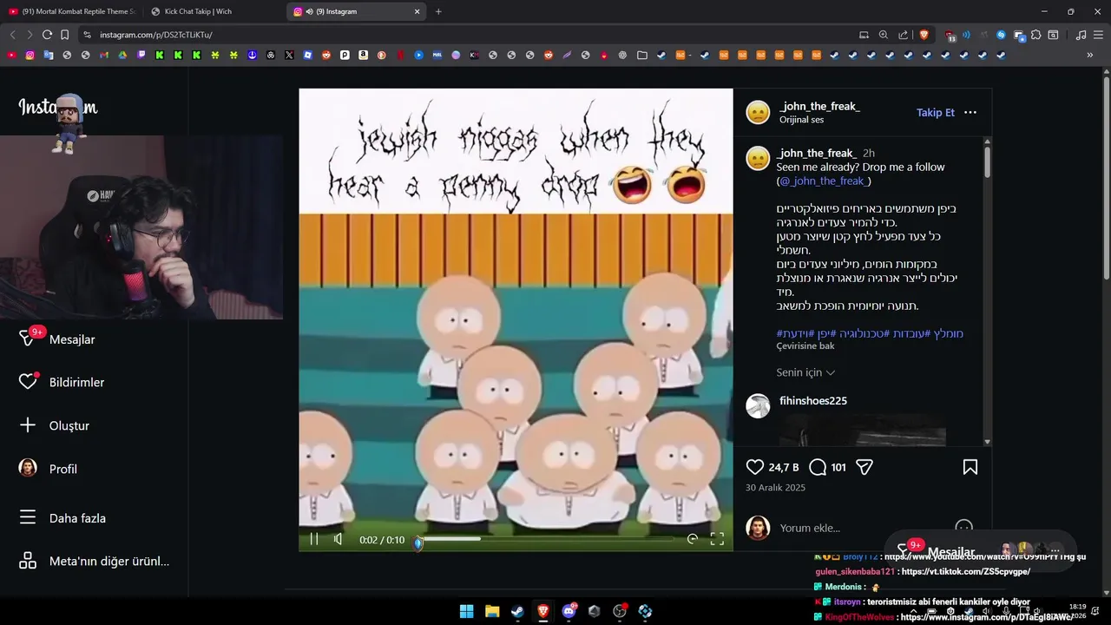Open the Twitch bookmark in the bookmarks bar
Image resolution: width=1111 pixels, height=625 pixels.
[141, 55]
